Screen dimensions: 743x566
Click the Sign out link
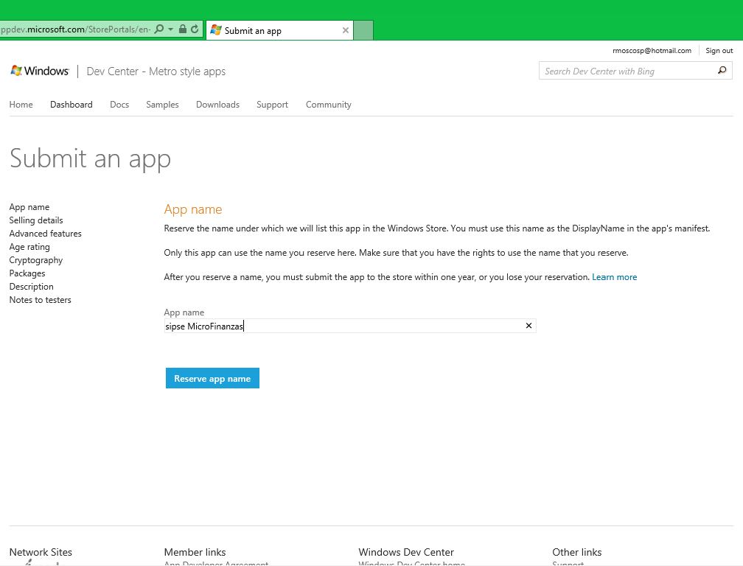click(x=719, y=51)
